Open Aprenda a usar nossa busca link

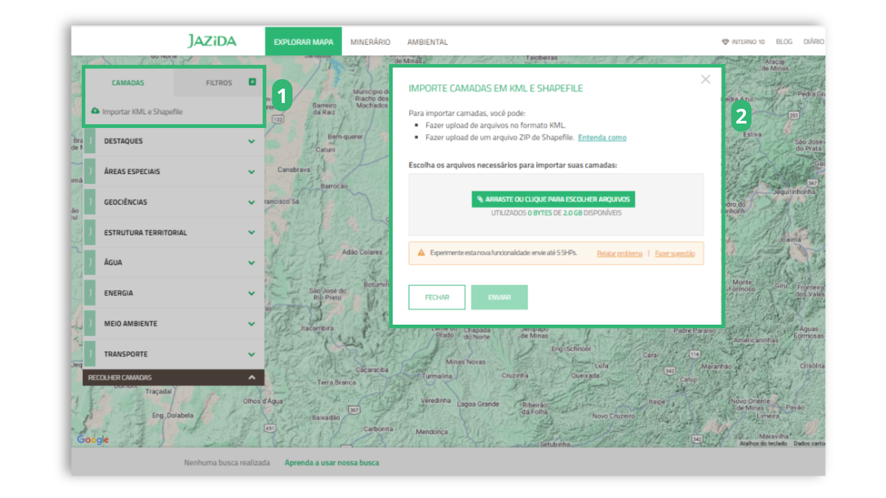(332, 463)
